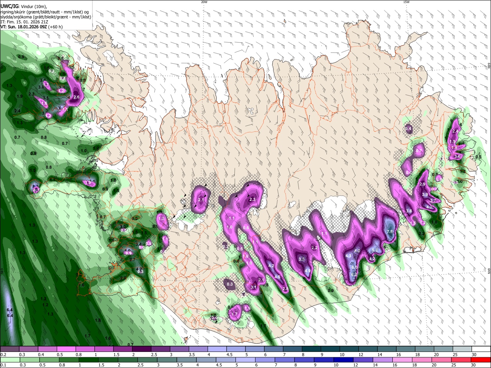491x368 pixels.
Task: Click the '15W' longitude label
Action: pyautogui.click(x=406, y=2)
